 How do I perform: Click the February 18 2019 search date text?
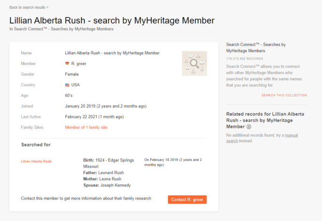173,162
